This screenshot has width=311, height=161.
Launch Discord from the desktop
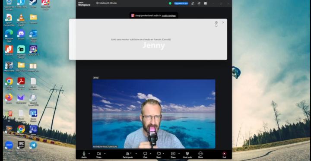pyautogui.click(x=21, y=35)
